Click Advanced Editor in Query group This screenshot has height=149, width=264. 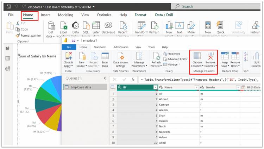(x=175, y=59)
